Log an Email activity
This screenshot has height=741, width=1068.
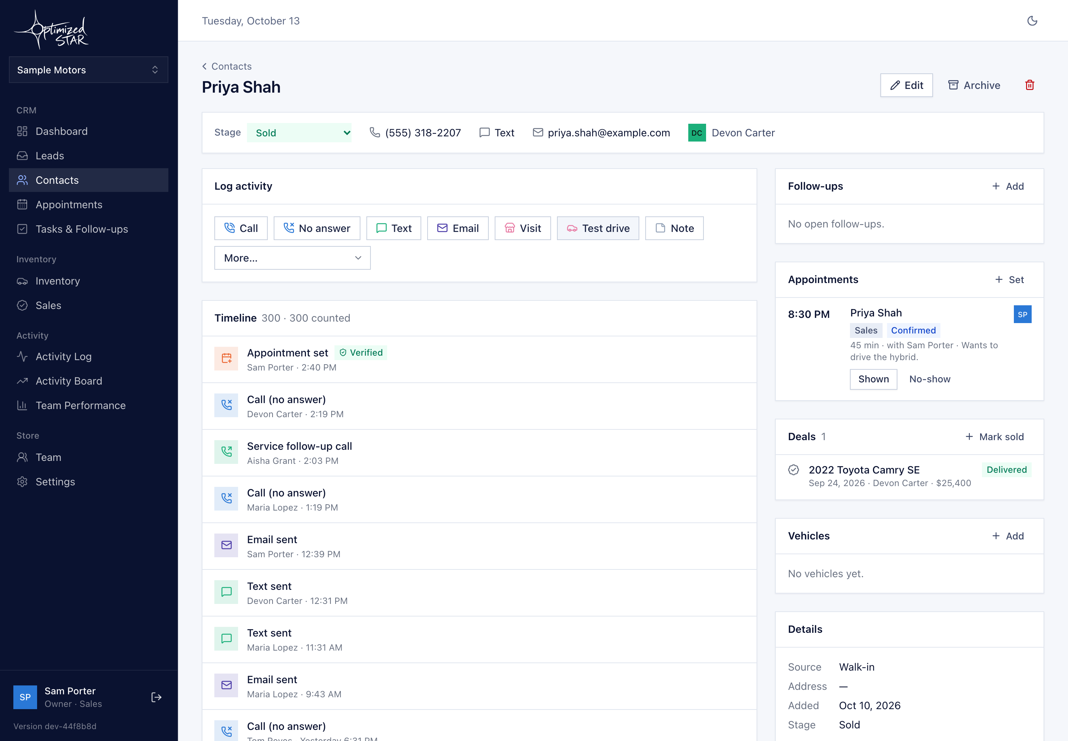point(458,228)
